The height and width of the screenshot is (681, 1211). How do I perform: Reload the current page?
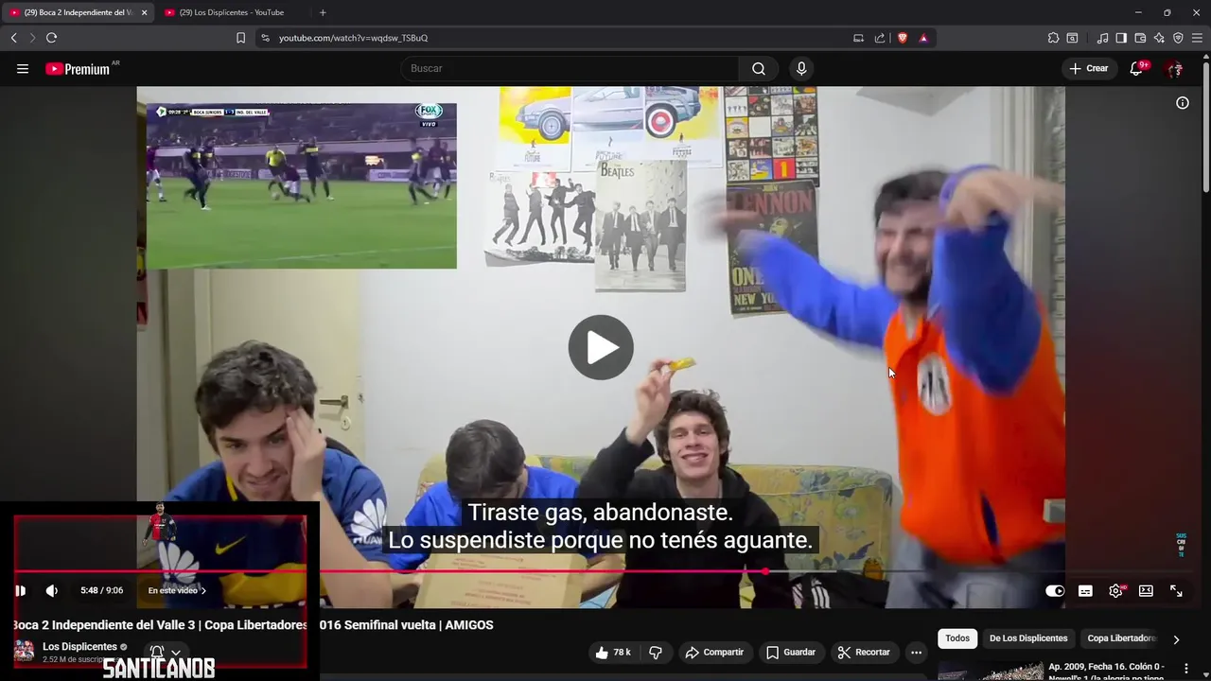click(51, 38)
